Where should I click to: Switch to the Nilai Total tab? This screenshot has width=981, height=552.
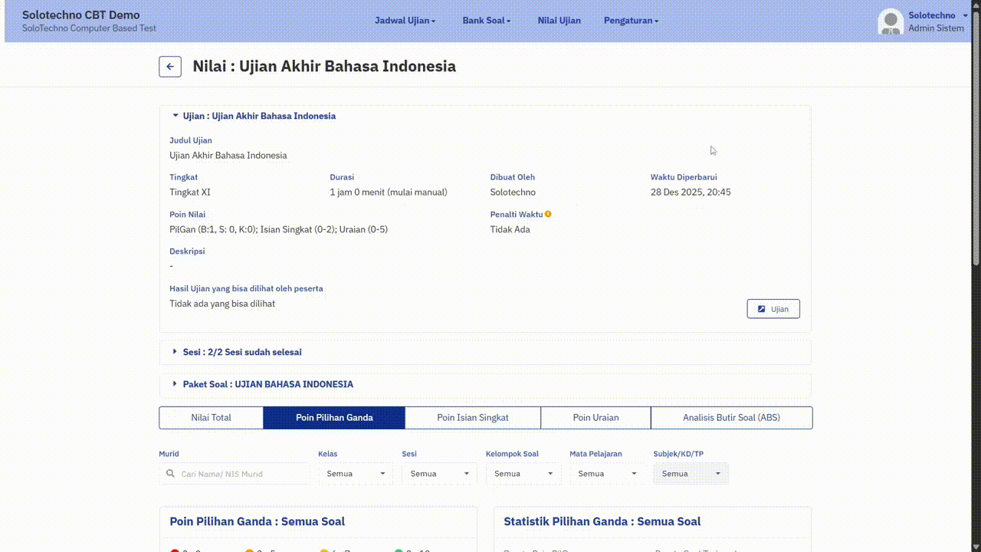(211, 418)
